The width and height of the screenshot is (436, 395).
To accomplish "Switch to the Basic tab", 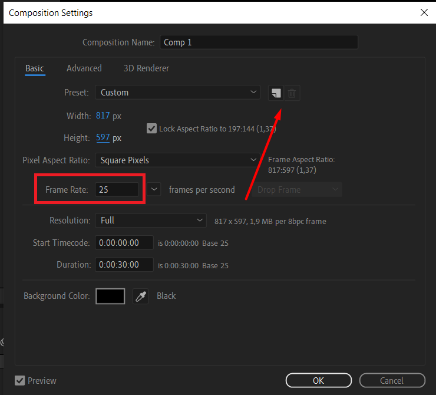I will point(35,68).
